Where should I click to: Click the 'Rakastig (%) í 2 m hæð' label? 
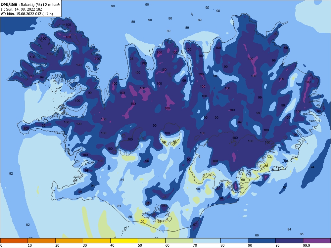point(40,5)
